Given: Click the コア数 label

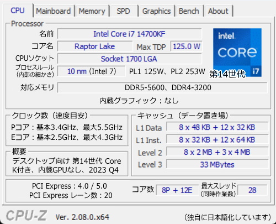Looking at the screenshot, I should pyautogui.click(x=143, y=189).
